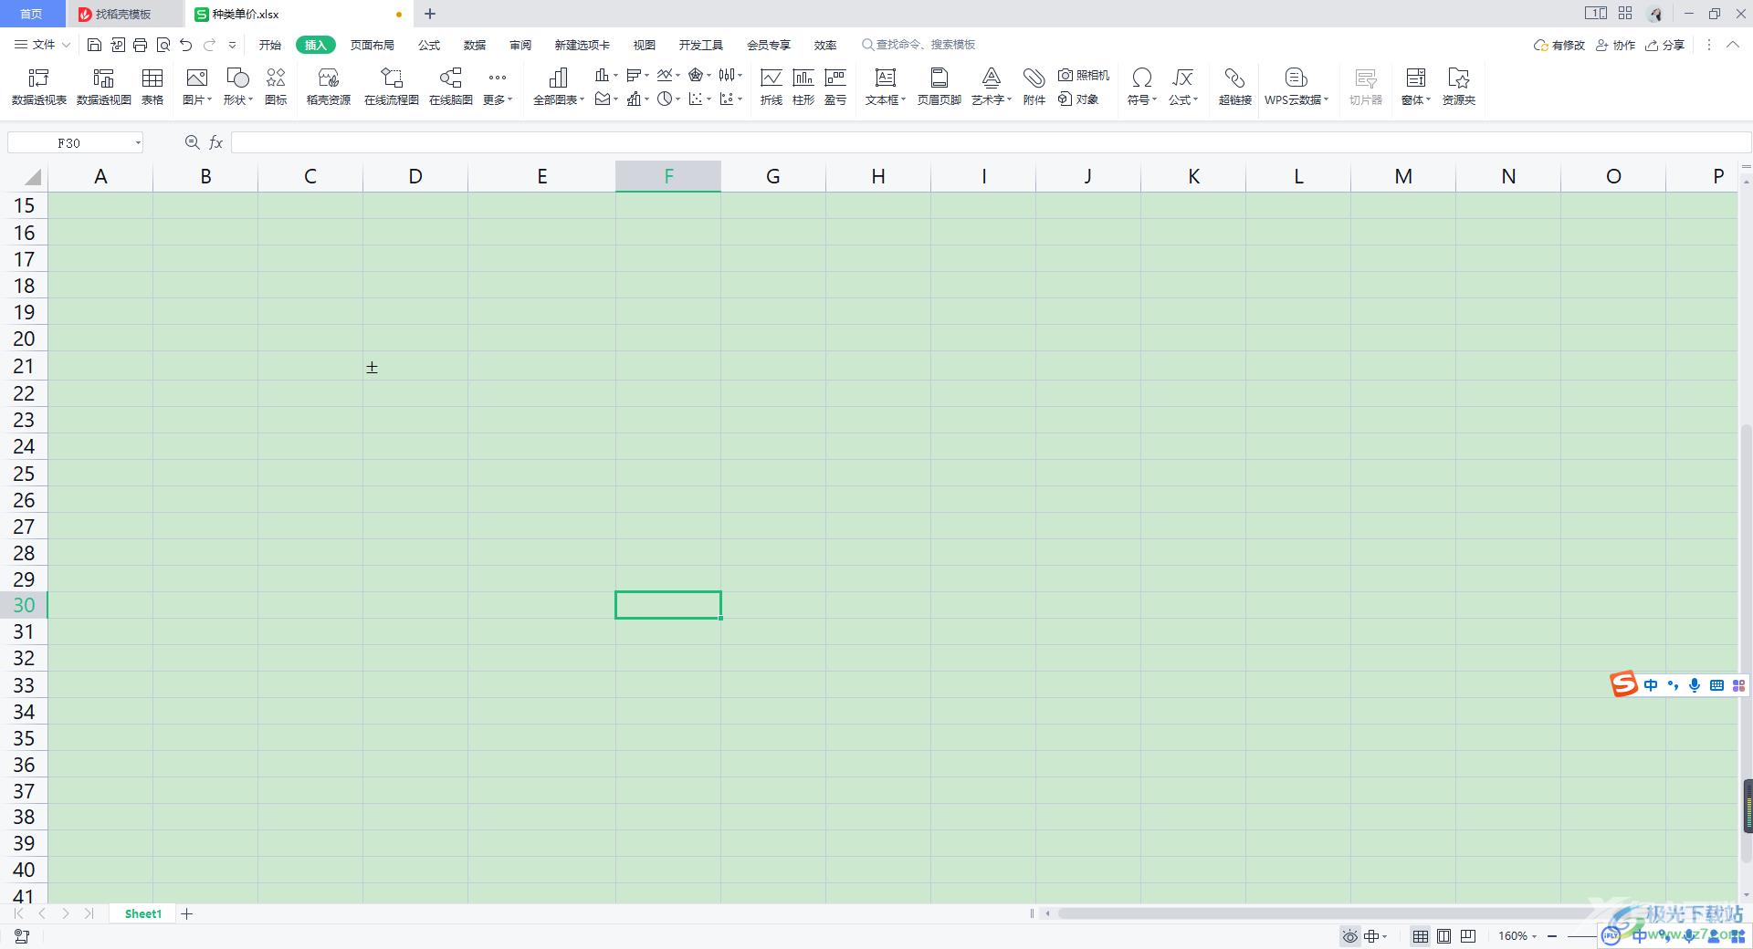The width and height of the screenshot is (1753, 949).
Task: Click the save icon in quick access
Action: [x=94, y=45]
